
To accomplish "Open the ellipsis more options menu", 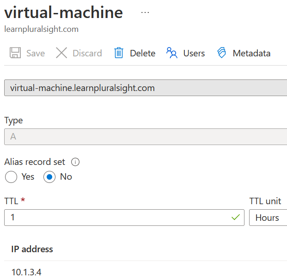I will 145,13.
